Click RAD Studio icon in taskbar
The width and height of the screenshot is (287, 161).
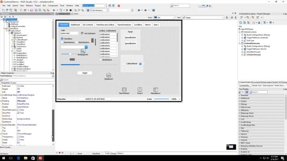pos(40,158)
